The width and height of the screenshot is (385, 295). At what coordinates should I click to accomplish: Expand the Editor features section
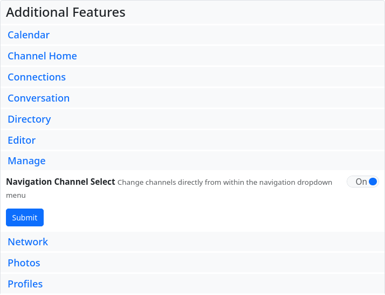(x=22, y=140)
